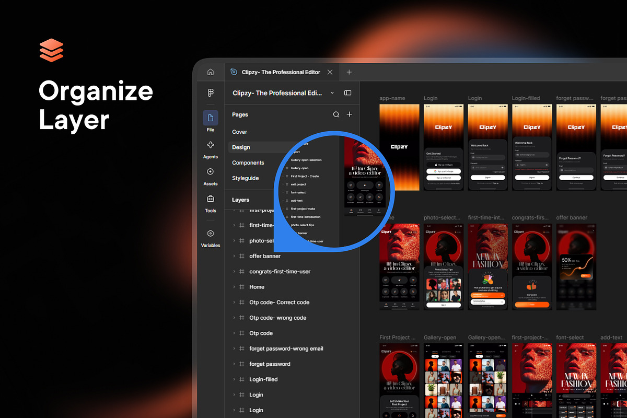Open the Assets panel
This screenshot has height=418, width=627.
(211, 176)
